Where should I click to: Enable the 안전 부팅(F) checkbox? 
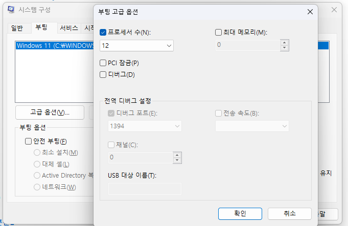coord(28,141)
